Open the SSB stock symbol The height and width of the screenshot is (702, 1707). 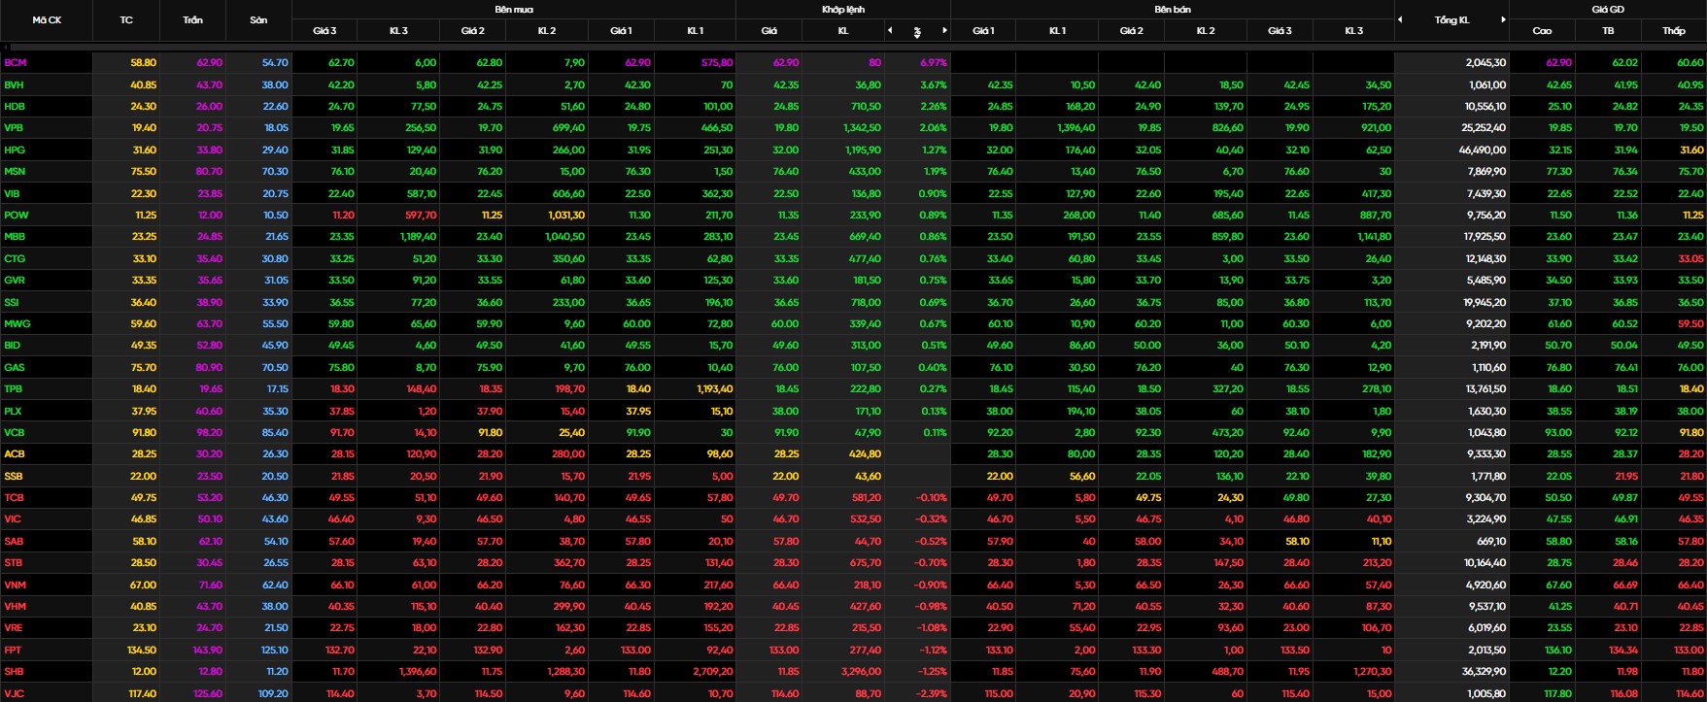[x=14, y=476]
